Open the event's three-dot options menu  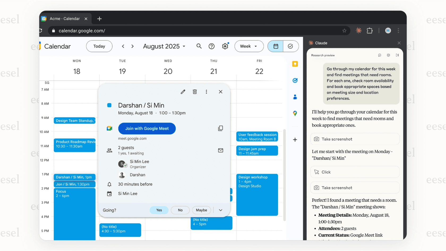[207, 92]
